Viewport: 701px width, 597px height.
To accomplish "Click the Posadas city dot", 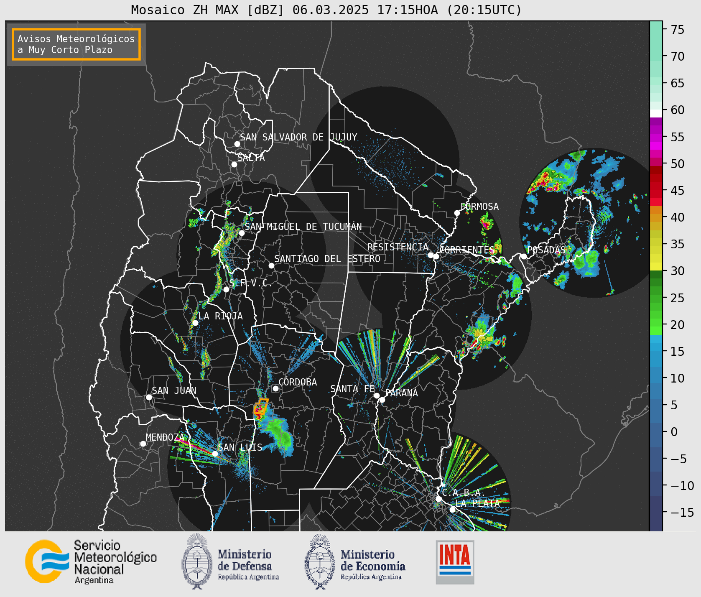I will pyautogui.click(x=524, y=256).
